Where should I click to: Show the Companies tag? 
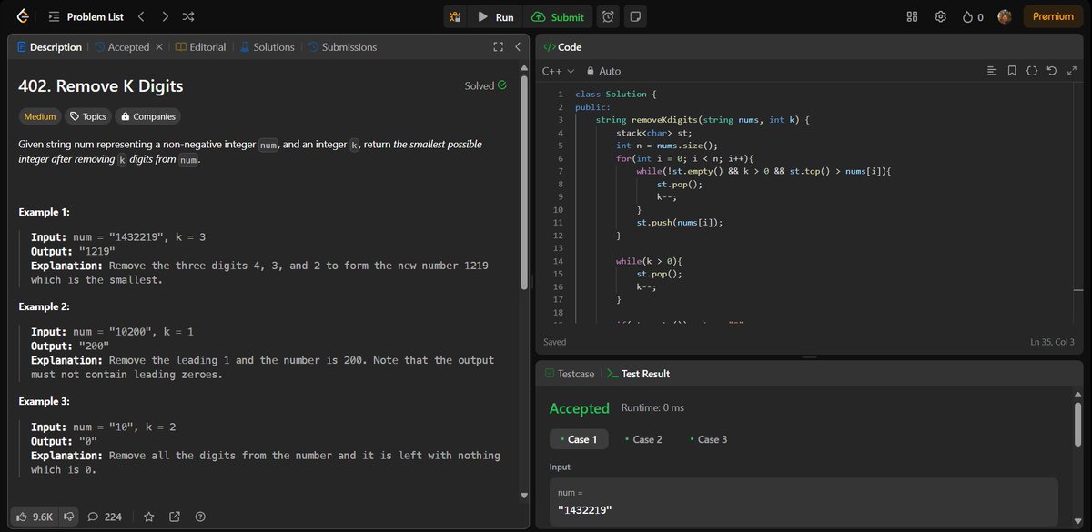click(x=147, y=116)
